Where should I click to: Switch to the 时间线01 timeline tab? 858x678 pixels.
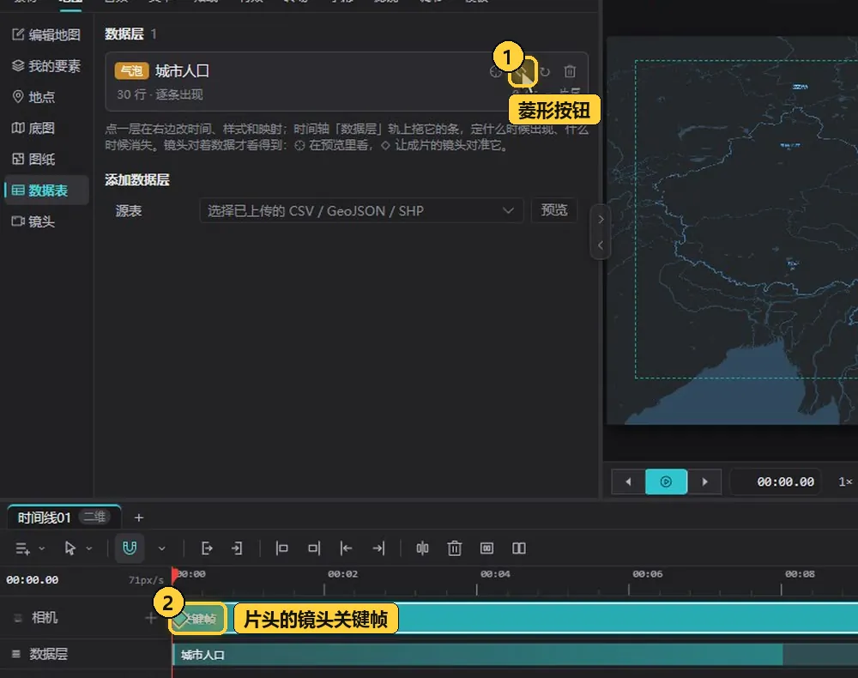tap(44, 518)
